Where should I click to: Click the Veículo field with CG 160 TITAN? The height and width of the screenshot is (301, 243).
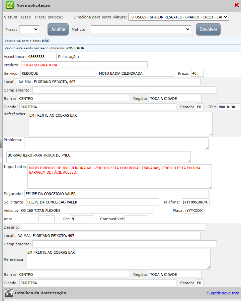[86, 210]
